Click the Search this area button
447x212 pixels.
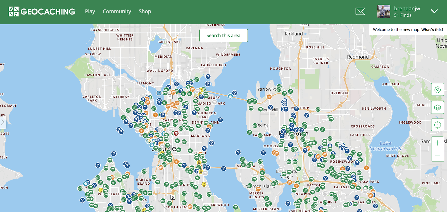tap(223, 35)
